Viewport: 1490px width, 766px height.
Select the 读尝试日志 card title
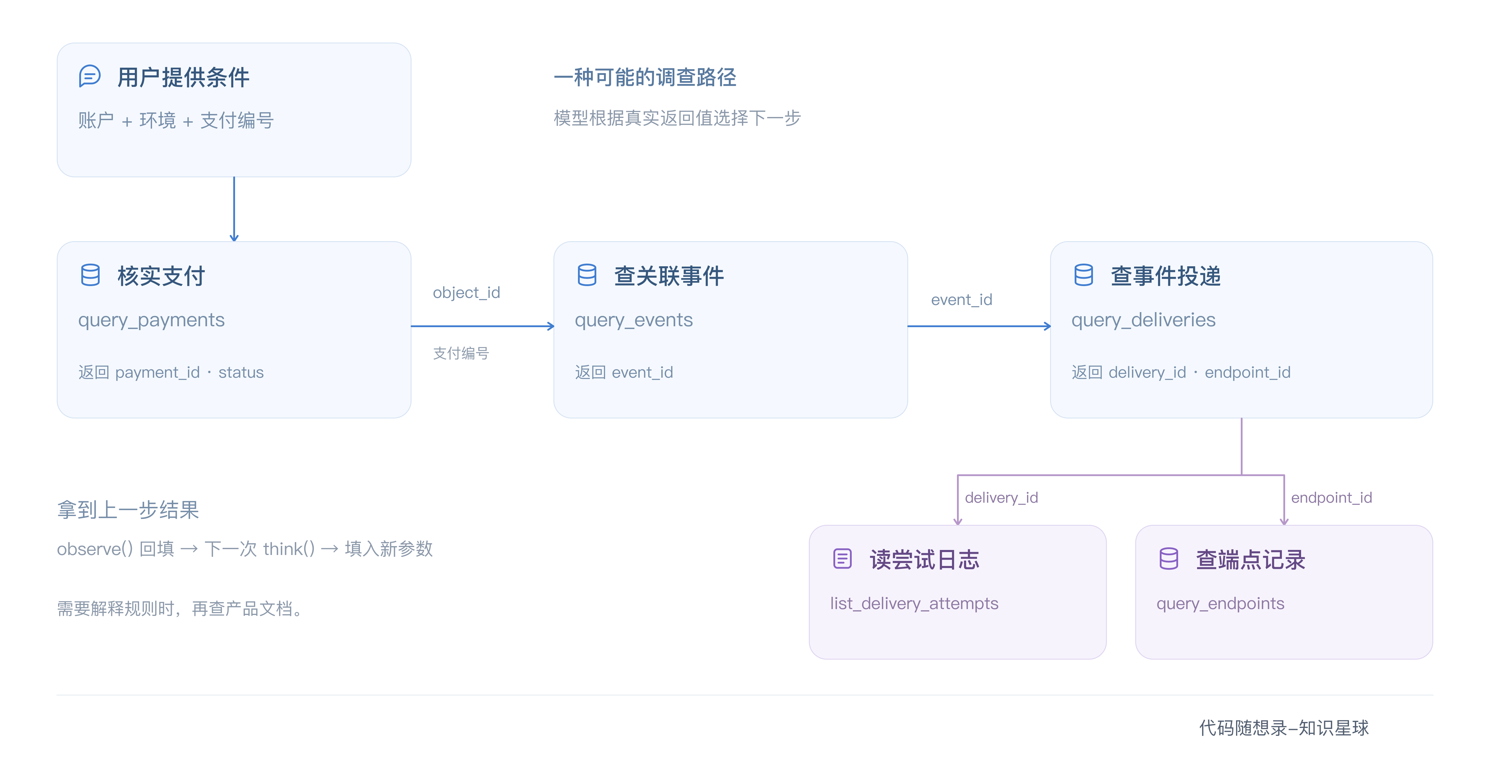924,560
